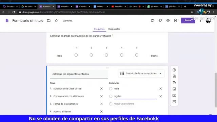Viewport: 217px width, 122px height.
Task: Click the browser back arrow
Action: [3, 12]
